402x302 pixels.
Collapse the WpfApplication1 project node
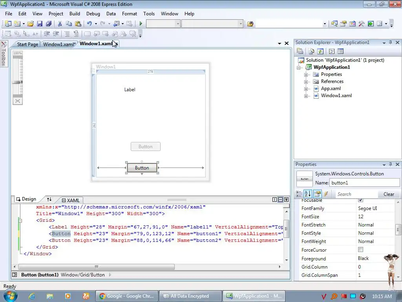[298, 68]
